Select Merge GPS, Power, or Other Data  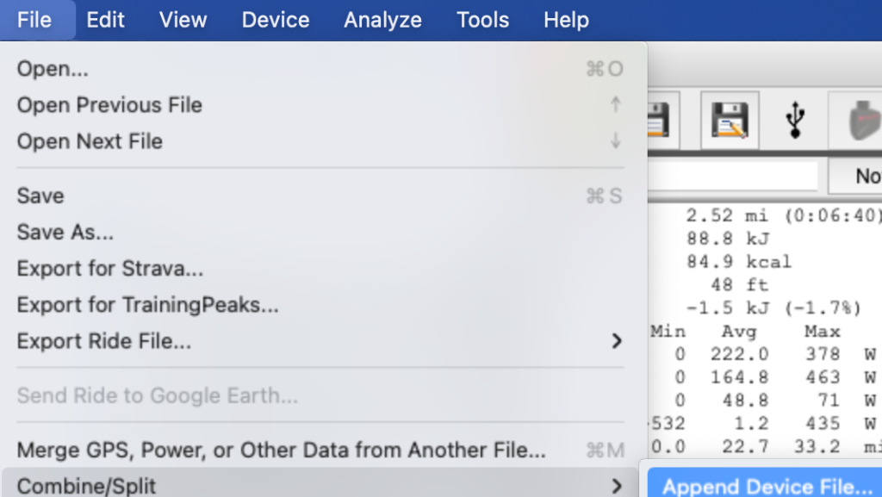pos(281,450)
